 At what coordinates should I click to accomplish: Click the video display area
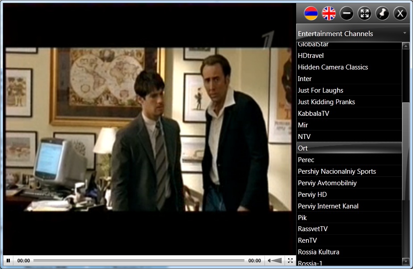(x=149, y=129)
